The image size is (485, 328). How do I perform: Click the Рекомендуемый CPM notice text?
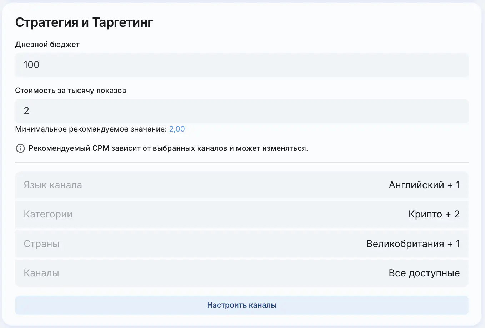pos(168,148)
